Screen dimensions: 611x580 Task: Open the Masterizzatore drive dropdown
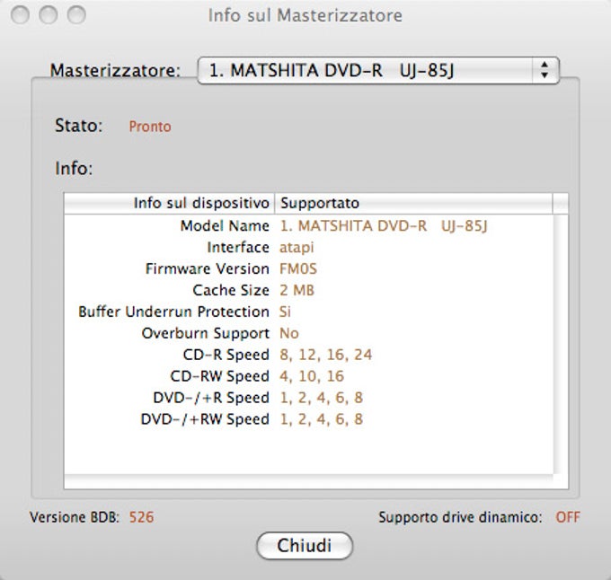[377, 70]
